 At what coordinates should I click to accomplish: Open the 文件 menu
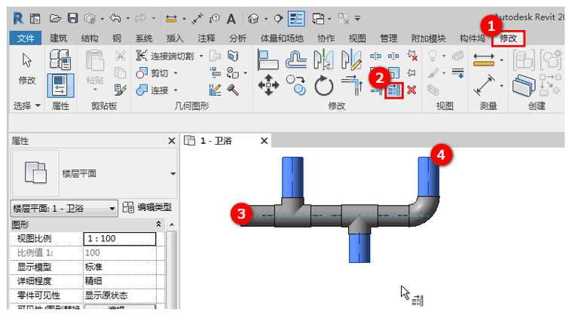[25, 38]
